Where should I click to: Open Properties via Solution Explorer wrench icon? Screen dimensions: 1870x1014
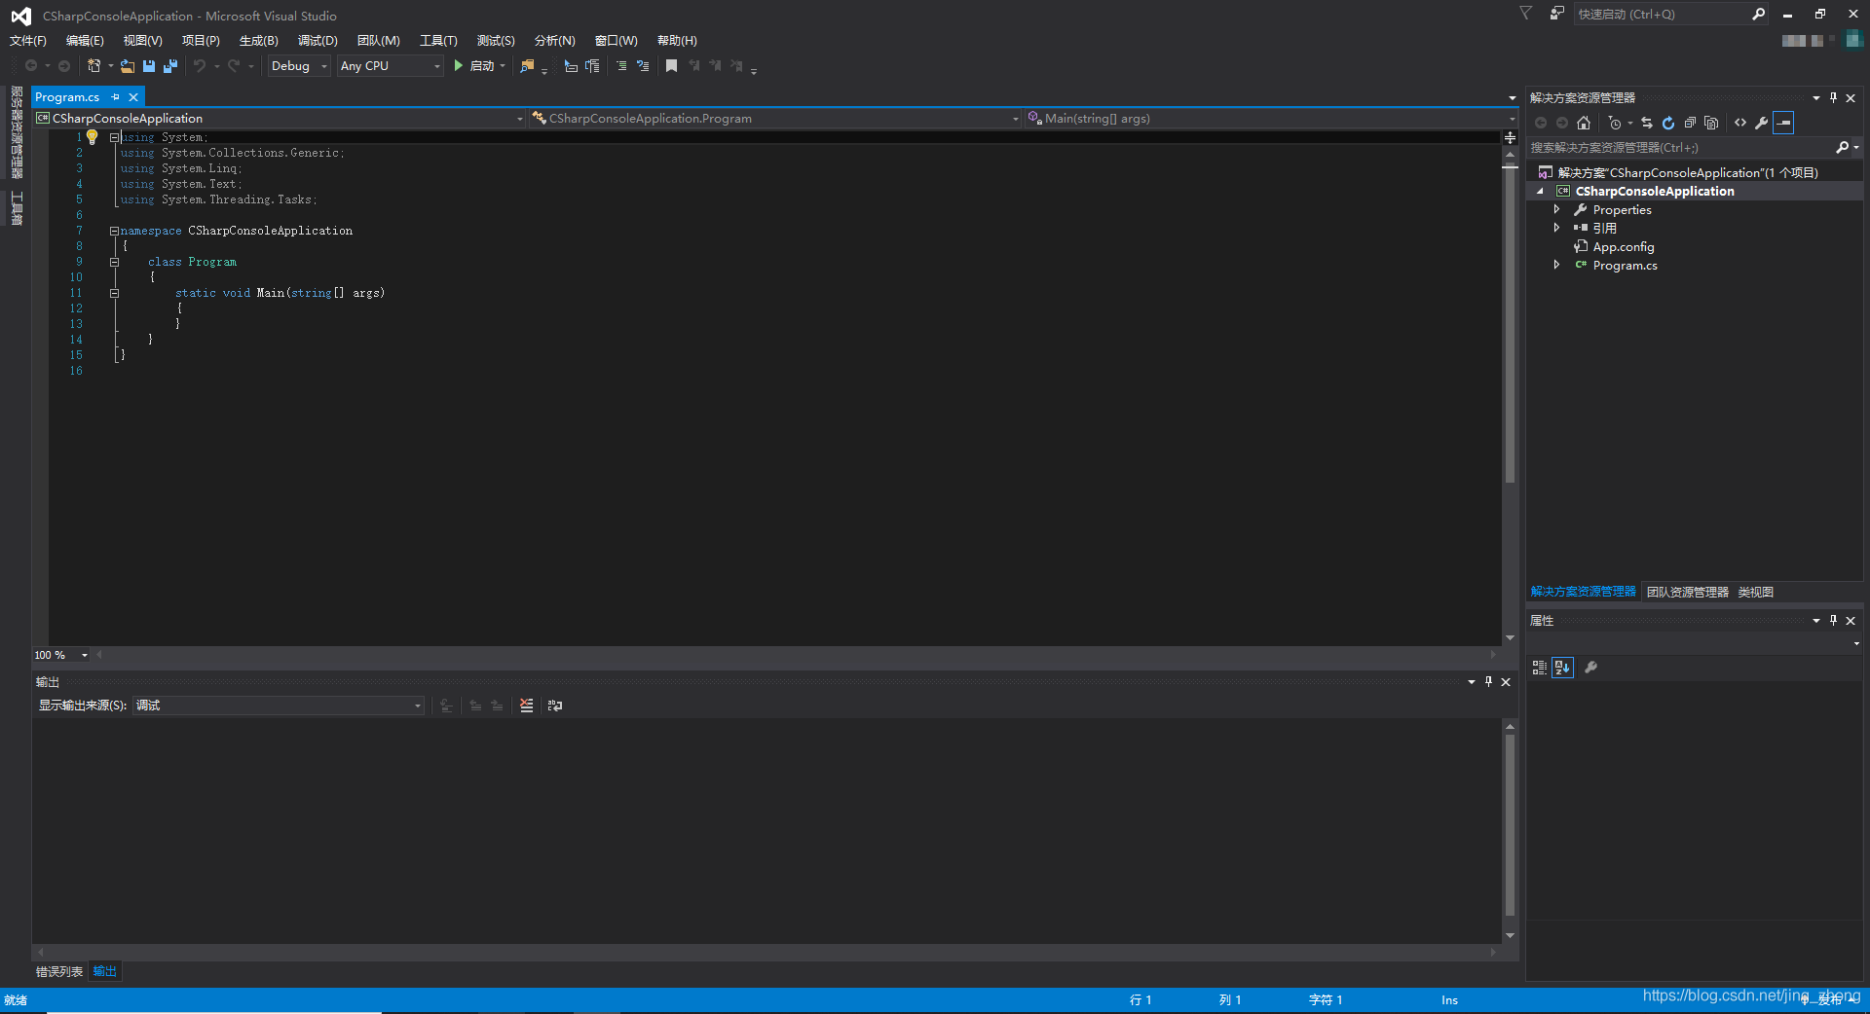[x=1762, y=123]
